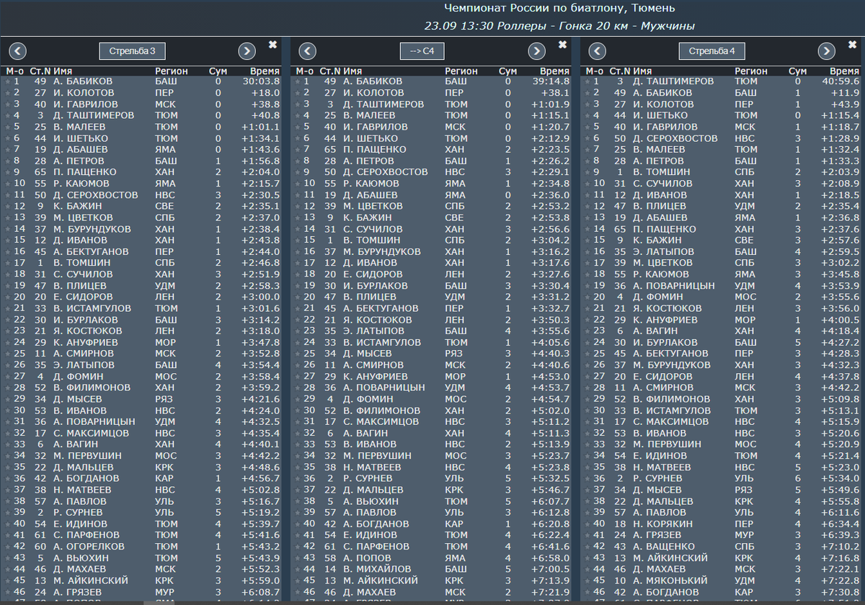Viewport: 865px width, 605px height.
Task: Click leader time 39:14.8 in --> C4 panel
Action: (551, 81)
